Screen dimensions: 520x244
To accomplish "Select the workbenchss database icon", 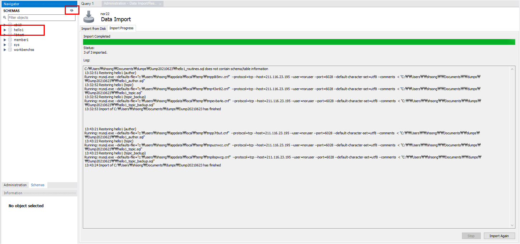I will (x=10, y=50).
